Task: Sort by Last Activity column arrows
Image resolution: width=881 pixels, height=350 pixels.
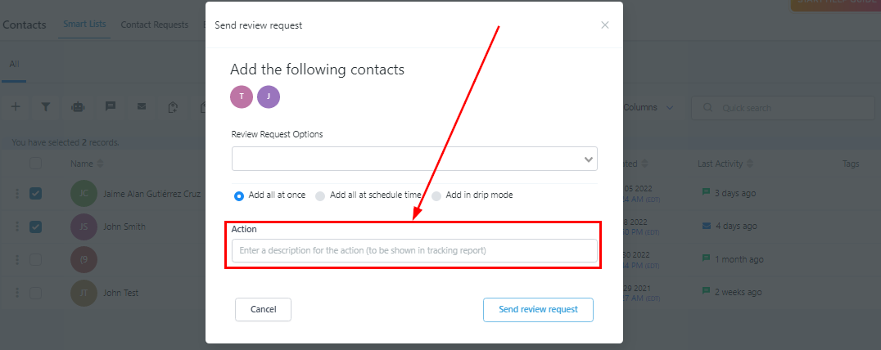Action: click(x=750, y=164)
